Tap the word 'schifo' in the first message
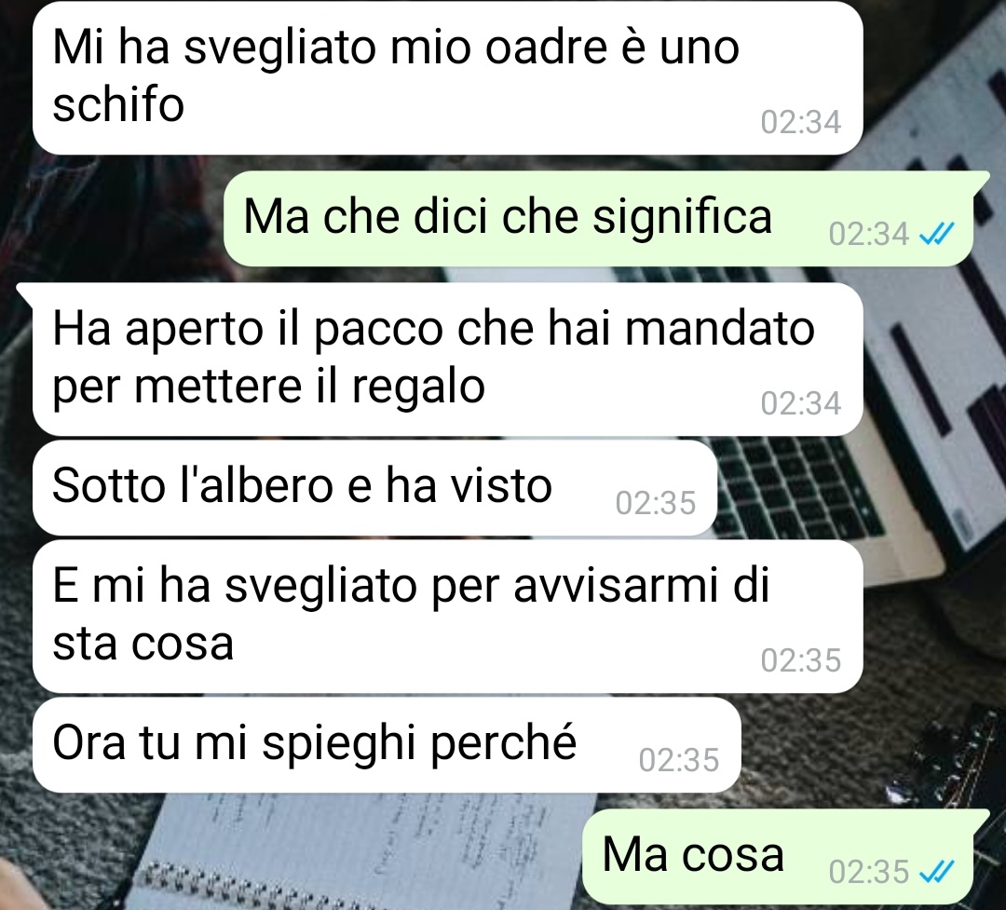Image resolution: width=1006 pixels, height=910 pixels. coord(118,104)
